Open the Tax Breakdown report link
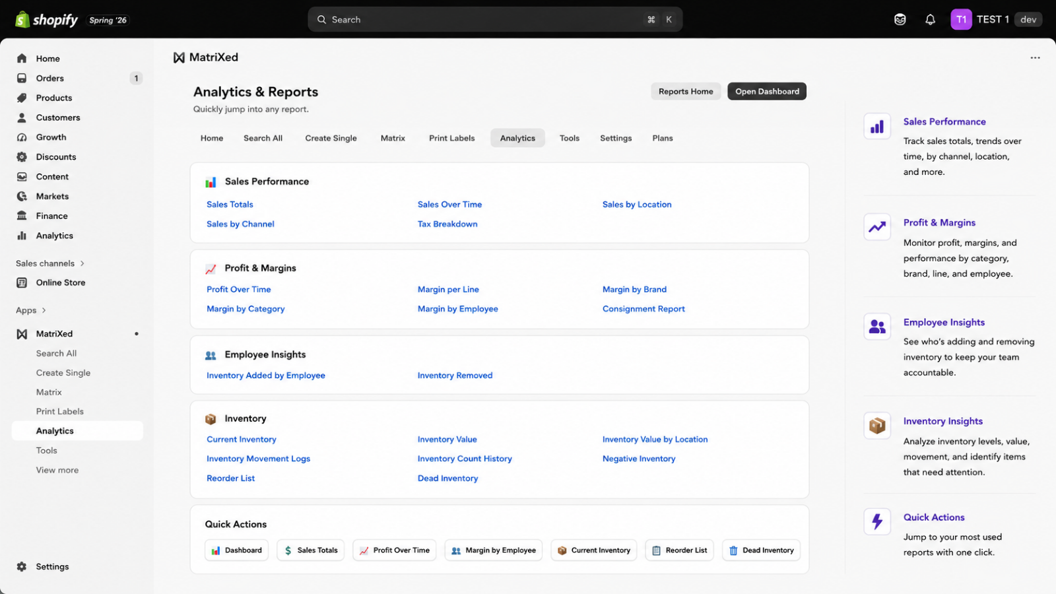1056x594 pixels. 447,224
